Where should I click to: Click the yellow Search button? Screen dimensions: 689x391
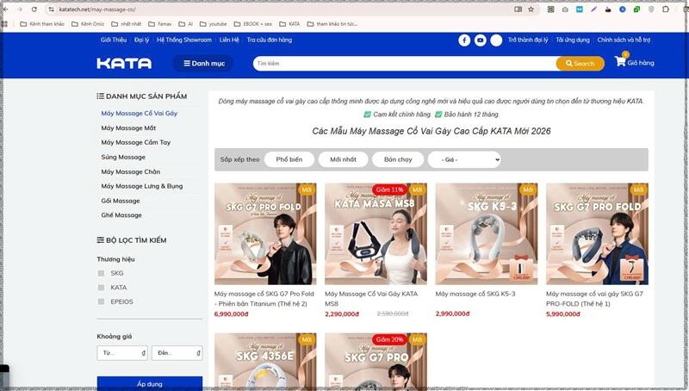[580, 63]
